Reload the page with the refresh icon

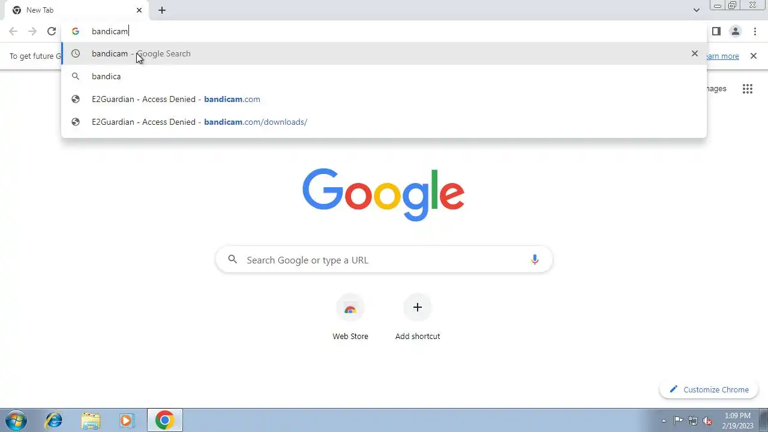click(x=52, y=31)
